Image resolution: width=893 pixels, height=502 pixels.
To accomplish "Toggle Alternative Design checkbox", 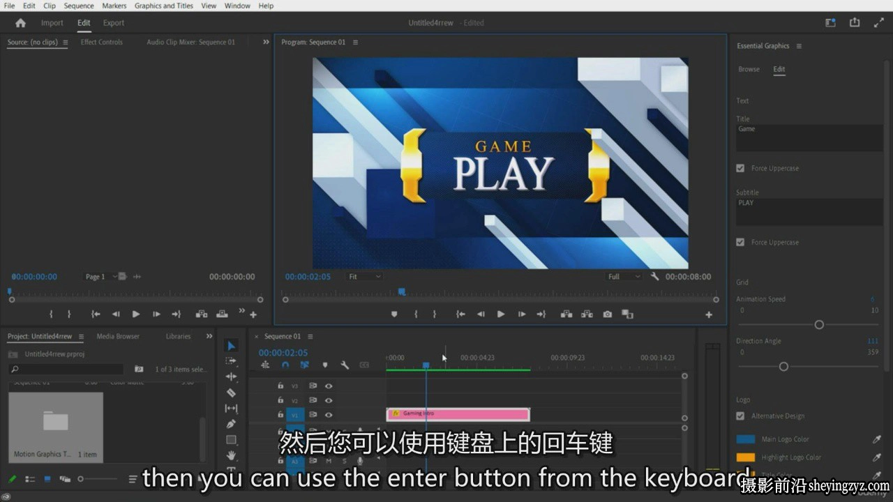I will (740, 416).
